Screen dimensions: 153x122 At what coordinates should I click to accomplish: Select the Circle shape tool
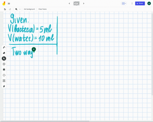tap(4, 75)
